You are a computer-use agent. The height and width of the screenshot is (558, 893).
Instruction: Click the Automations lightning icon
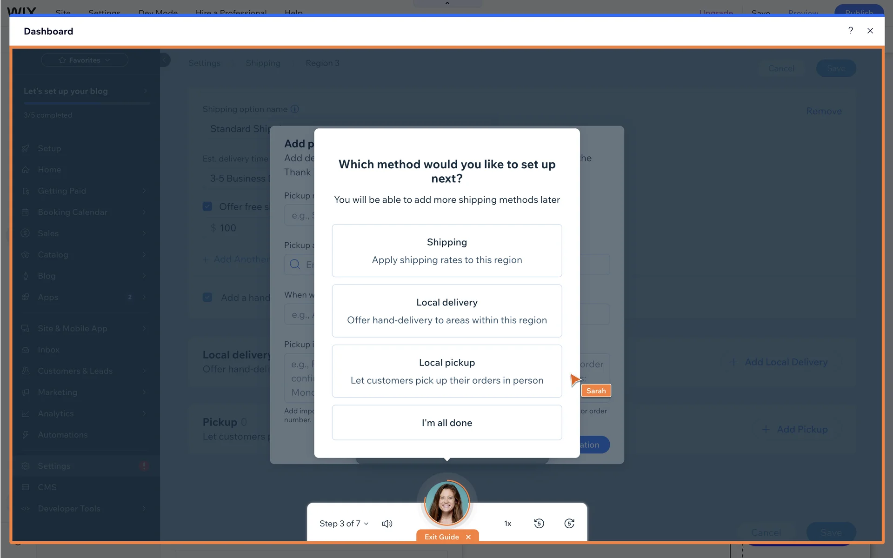coord(26,435)
